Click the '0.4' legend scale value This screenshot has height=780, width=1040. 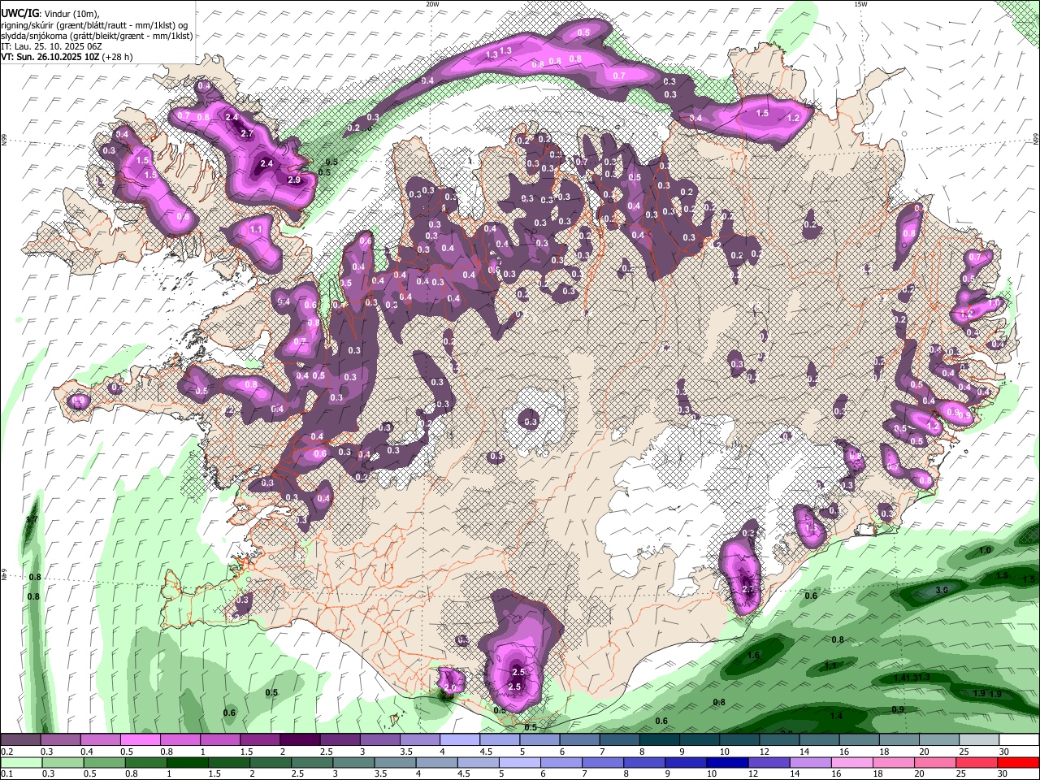(87, 752)
